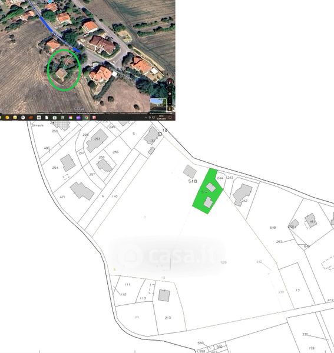Launch the purple folder taskbar icon

pos(78,118)
